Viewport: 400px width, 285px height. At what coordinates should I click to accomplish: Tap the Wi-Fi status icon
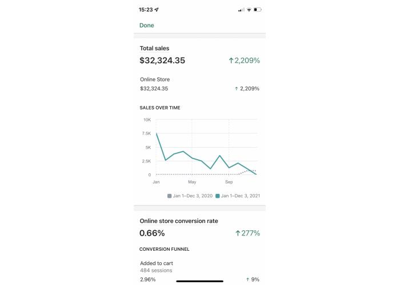249,10
